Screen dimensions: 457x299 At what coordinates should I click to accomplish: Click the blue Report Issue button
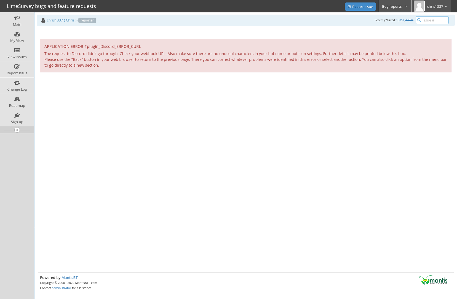click(360, 7)
